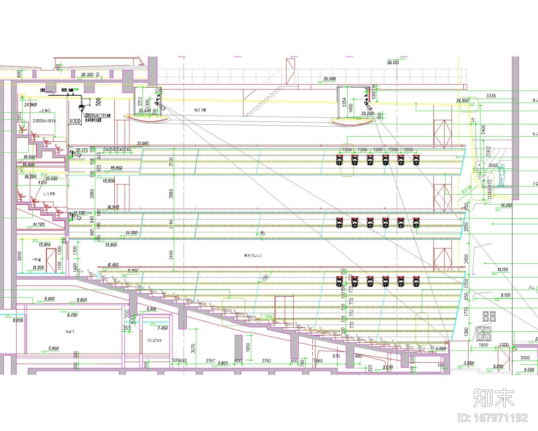Click the 16.040 elevation marker

[113, 207]
